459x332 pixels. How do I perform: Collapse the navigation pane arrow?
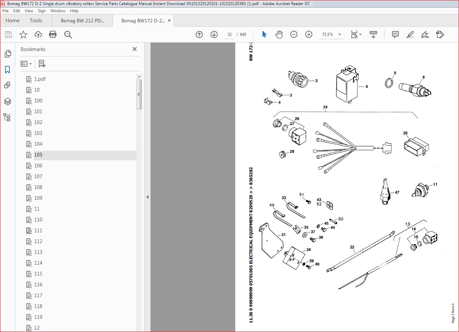(147, 197)
